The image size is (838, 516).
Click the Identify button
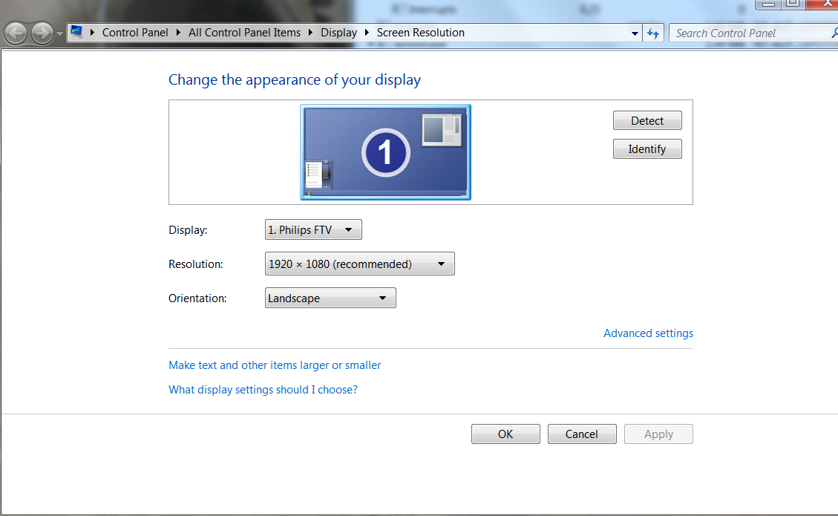click(x=647, y=148)
